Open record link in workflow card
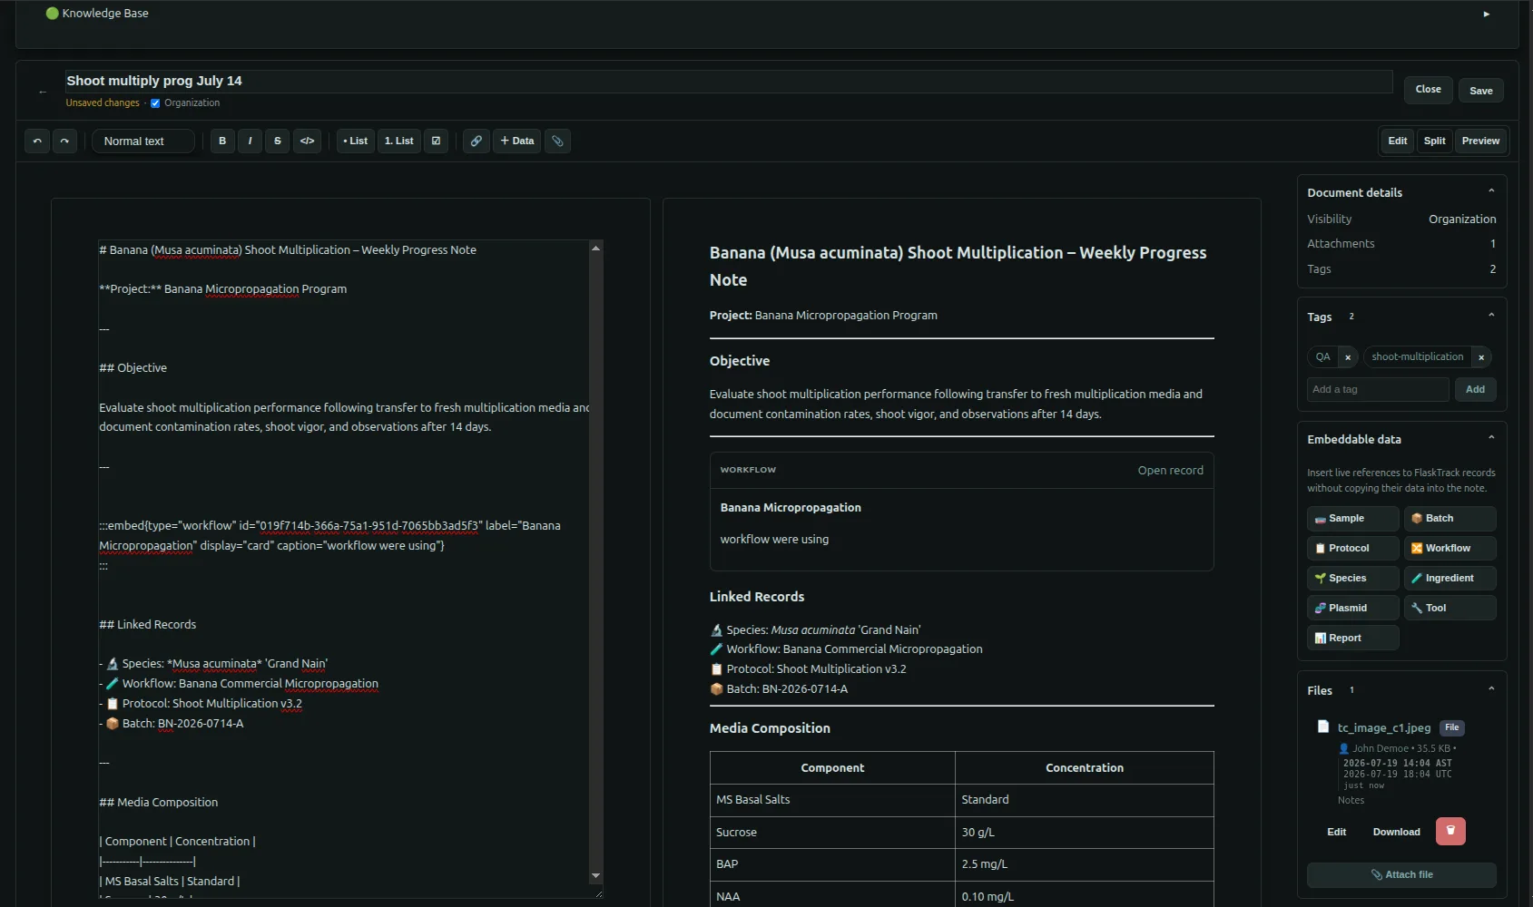The height and width of the screenshot is (907, 1533). point(1170,470)
